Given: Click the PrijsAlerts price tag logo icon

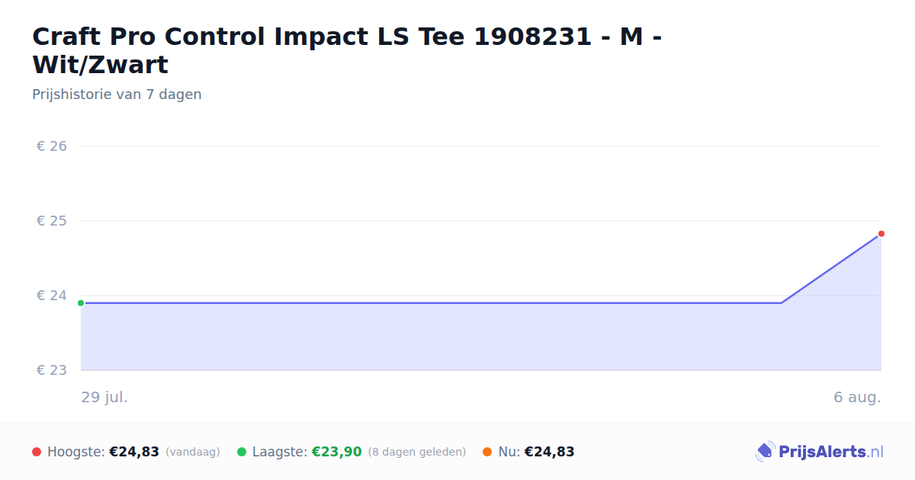Looking at the screenshot, I should [x=765, y=452].
